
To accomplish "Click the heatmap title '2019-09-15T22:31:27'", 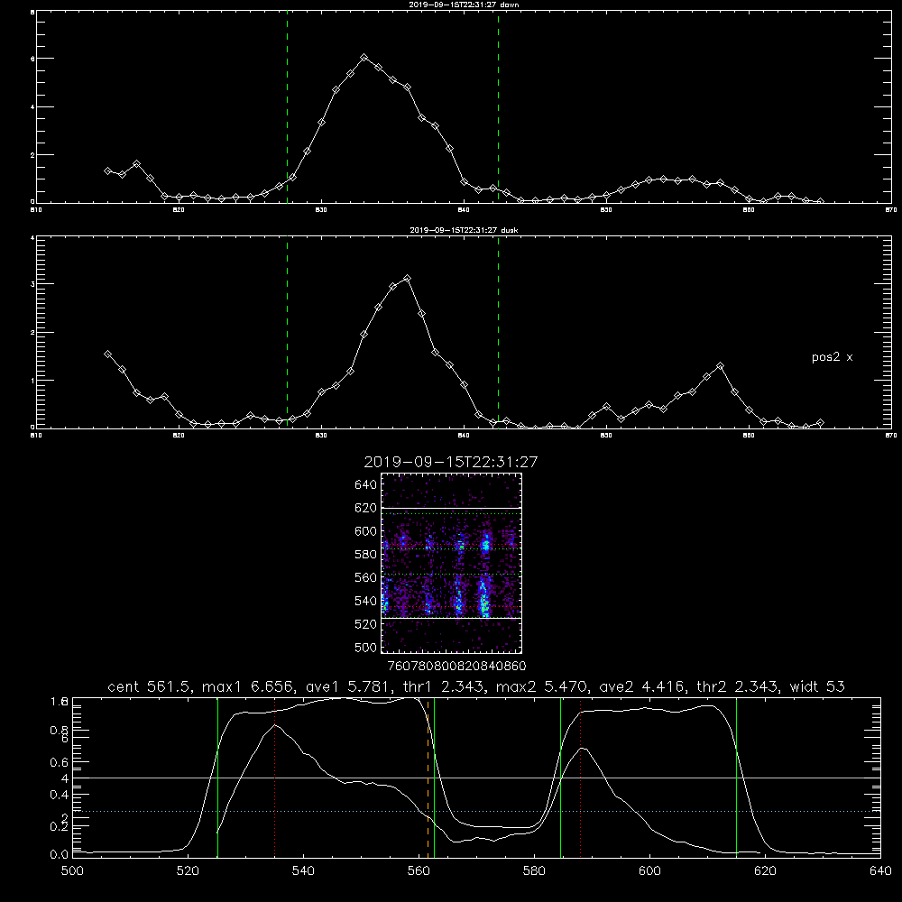I will coord(450,462).
